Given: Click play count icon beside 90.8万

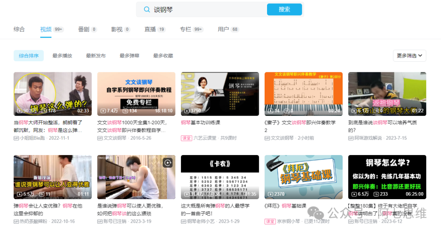Looking at the screenshot, I should click(x=20, y=111).
